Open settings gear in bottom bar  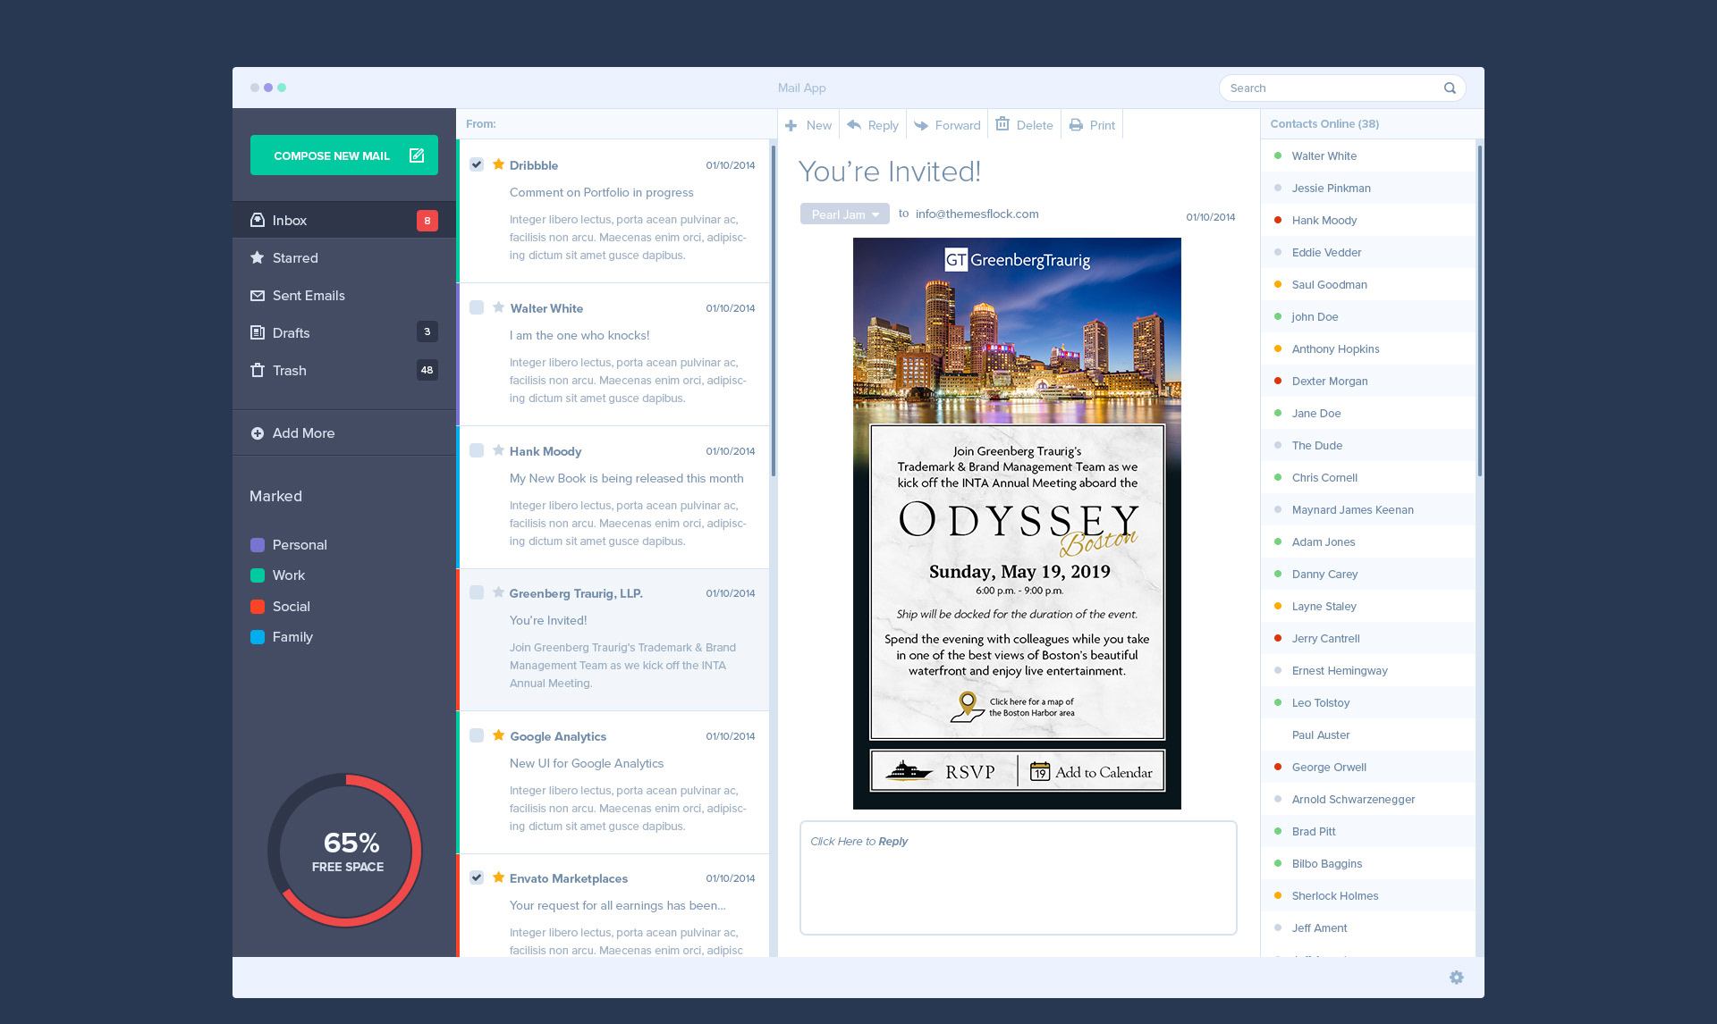coord(1456,978)
